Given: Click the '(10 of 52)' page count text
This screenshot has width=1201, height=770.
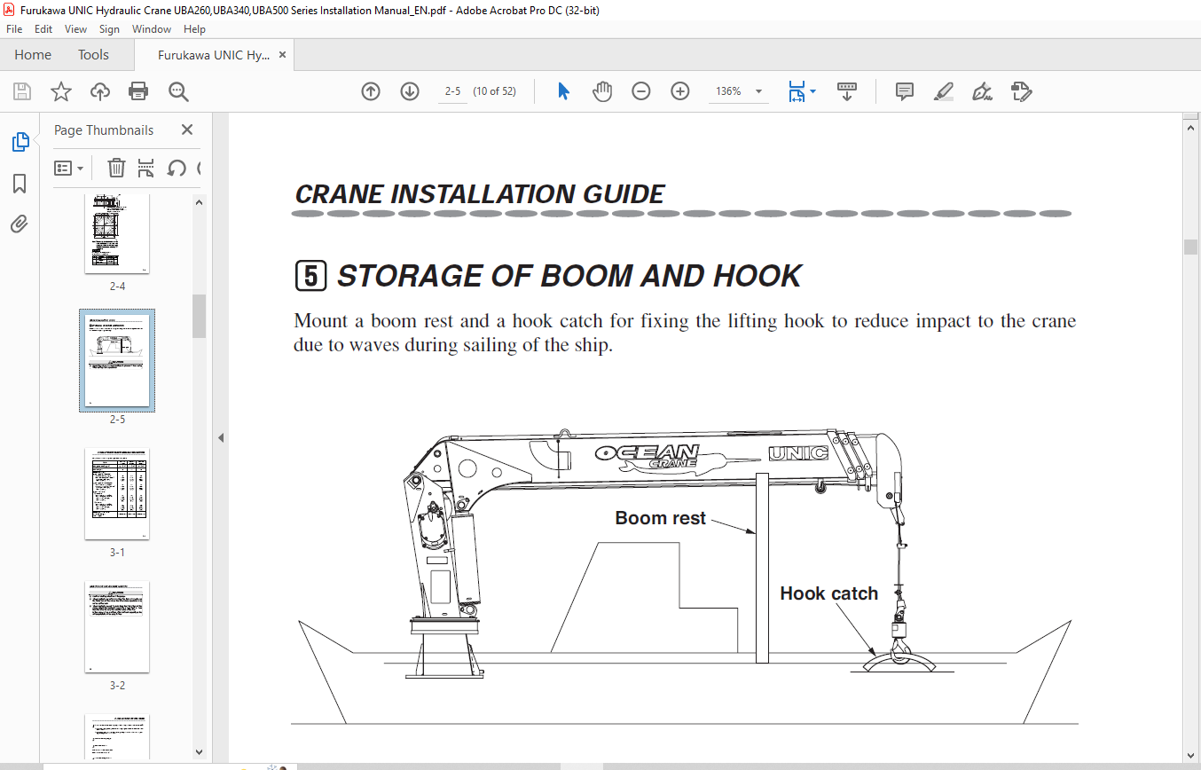Looking at the screenshot, I should pos(495,91).
